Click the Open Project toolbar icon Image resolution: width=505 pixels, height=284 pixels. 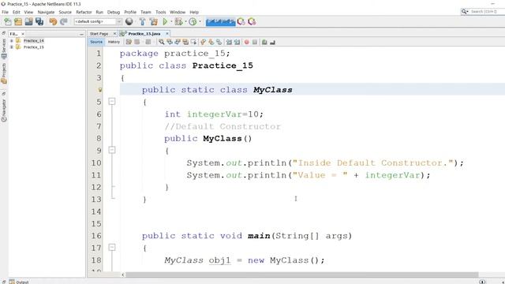click(x=28, y=21)
